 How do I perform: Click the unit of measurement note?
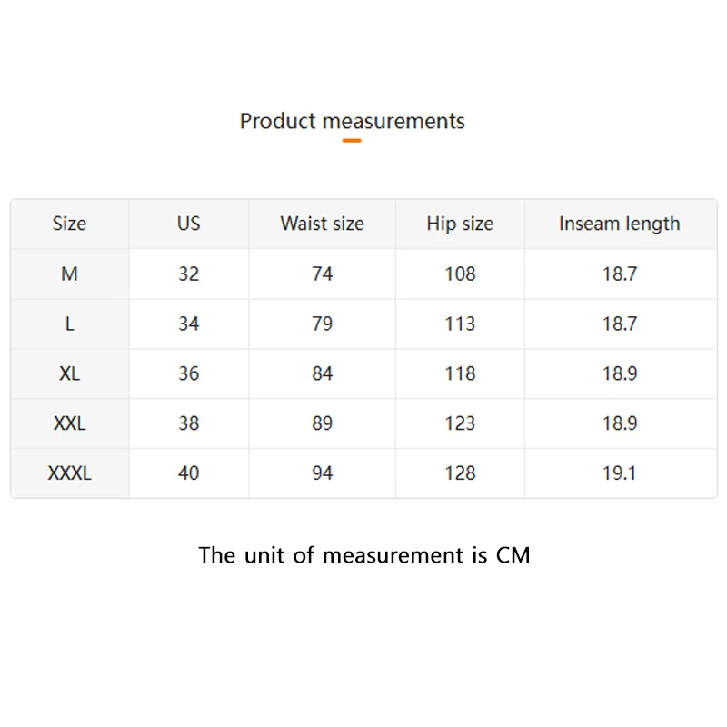pyautogui.click(x=363, y=554)
